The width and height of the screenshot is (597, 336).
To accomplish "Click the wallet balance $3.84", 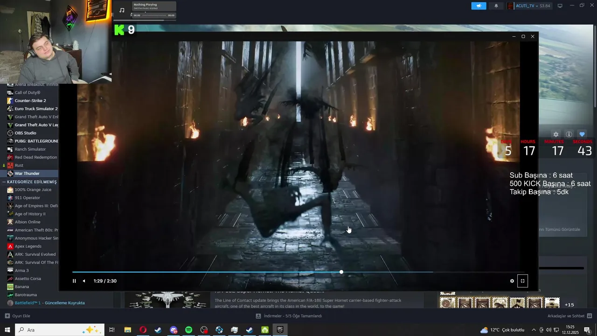I will click(545, 6).
